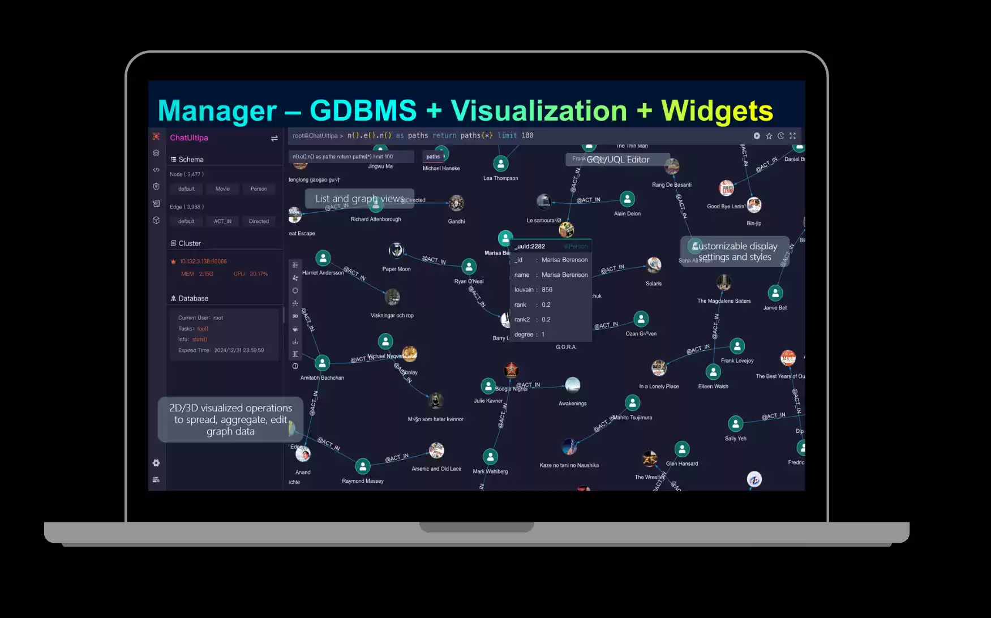Open query history clock icon
991x618 pixels.
780,136
